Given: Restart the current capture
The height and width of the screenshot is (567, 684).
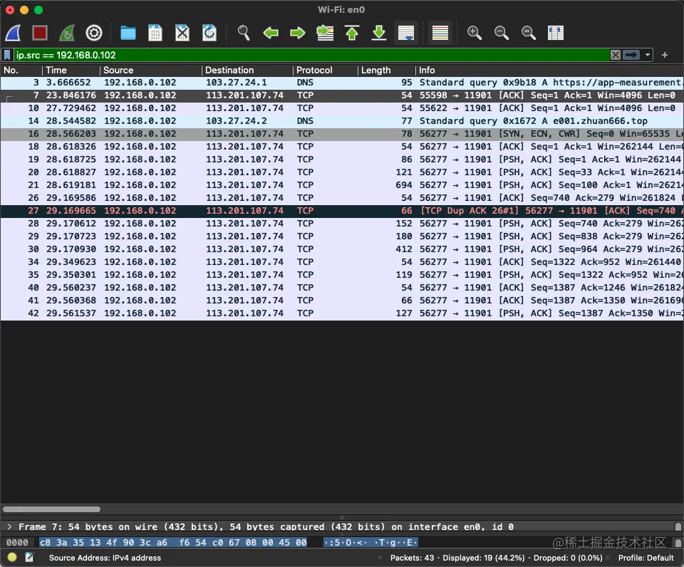Looking at the screenshot, I should point(67,33).
